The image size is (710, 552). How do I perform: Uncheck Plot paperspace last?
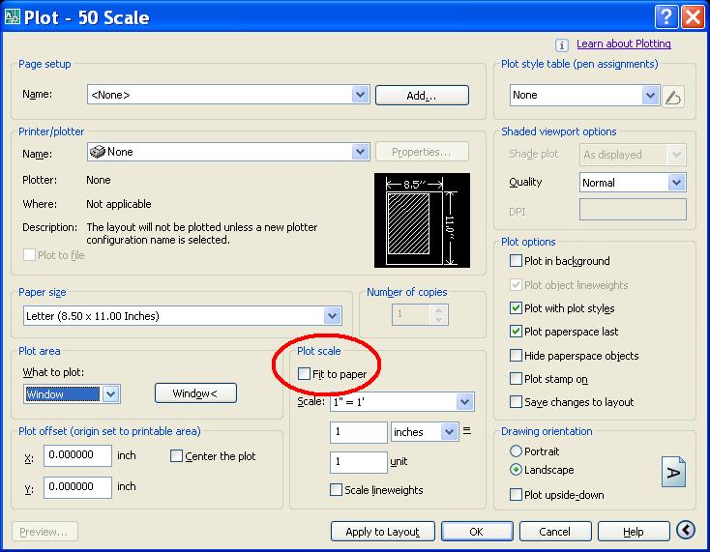(516, 332)
